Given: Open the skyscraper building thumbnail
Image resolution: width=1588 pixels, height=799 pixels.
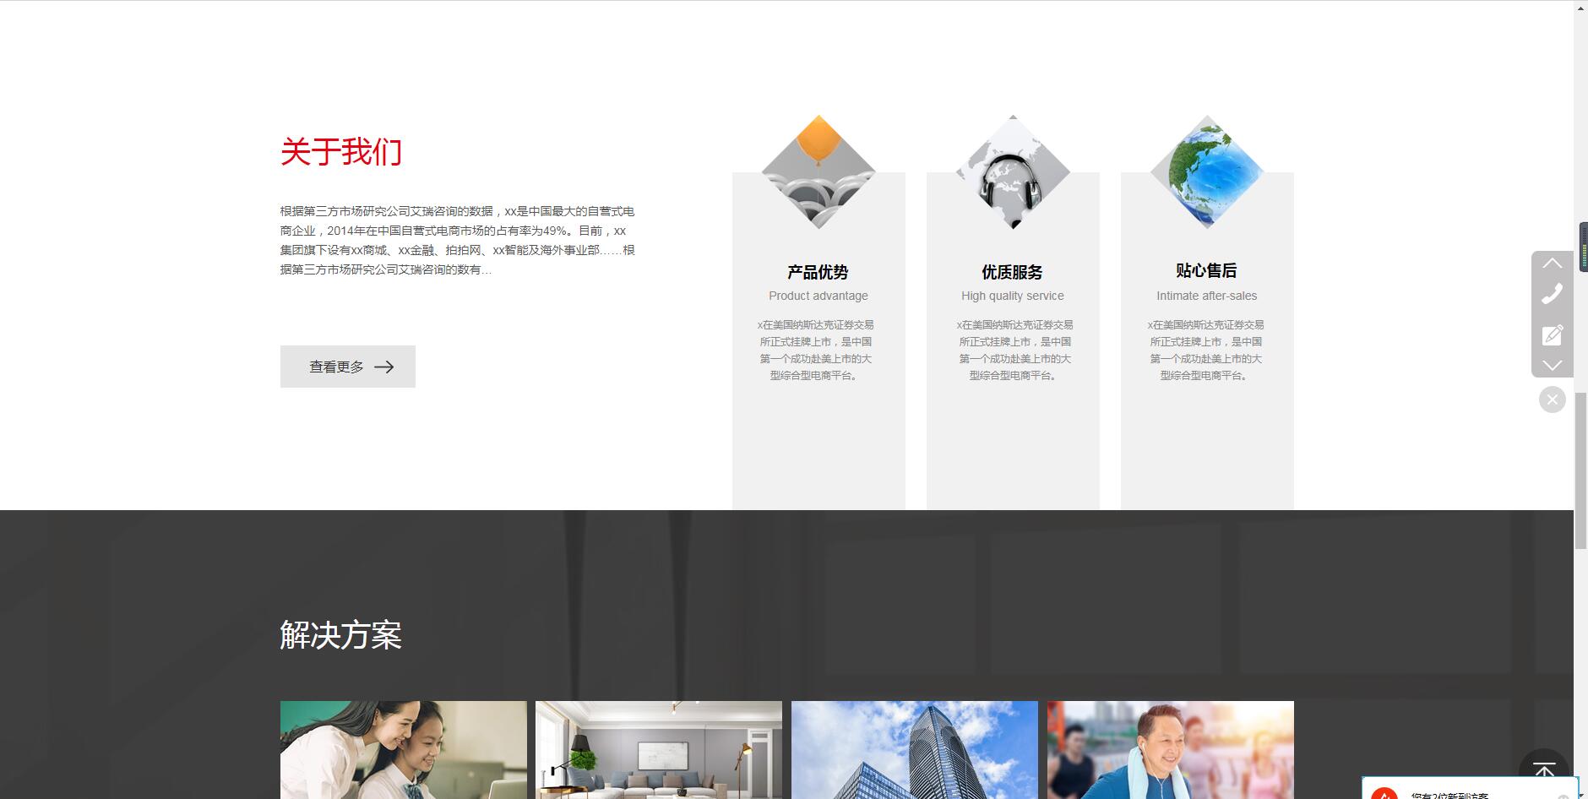Looking at the screenshot, I should point(915,750).
